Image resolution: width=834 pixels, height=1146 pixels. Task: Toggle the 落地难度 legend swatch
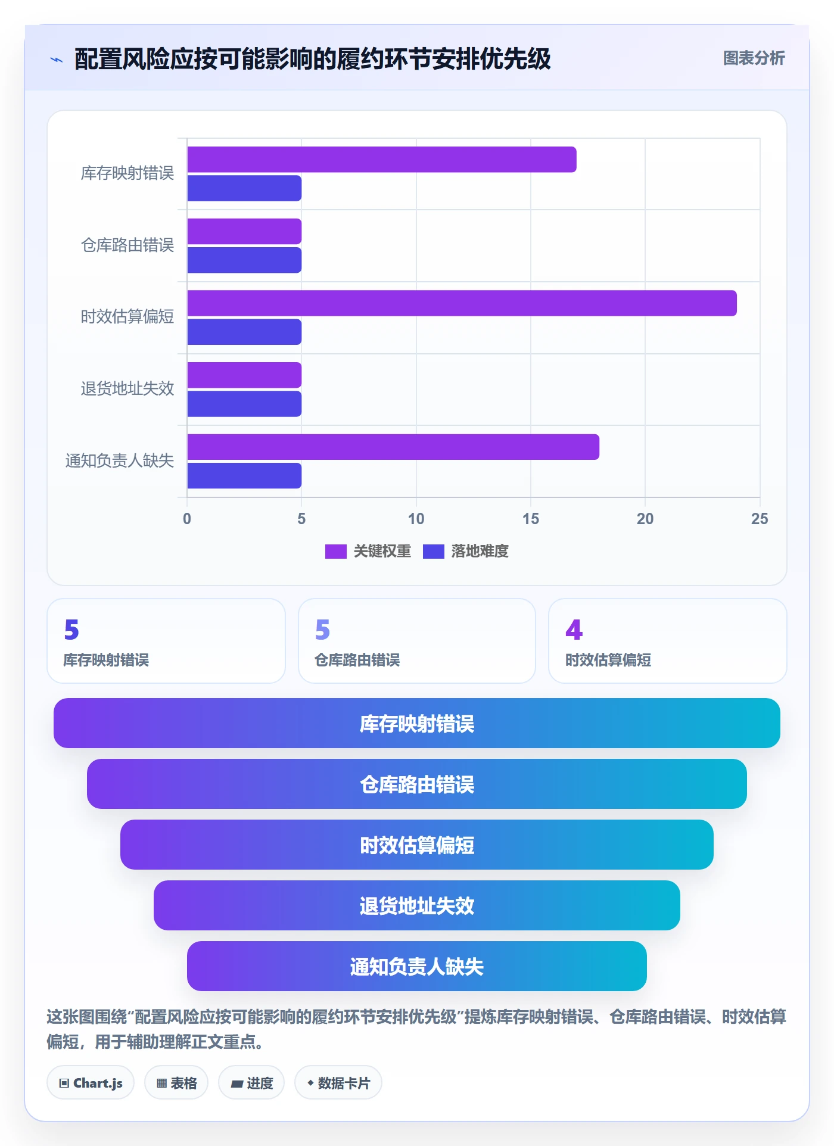(x=433, y=552)
